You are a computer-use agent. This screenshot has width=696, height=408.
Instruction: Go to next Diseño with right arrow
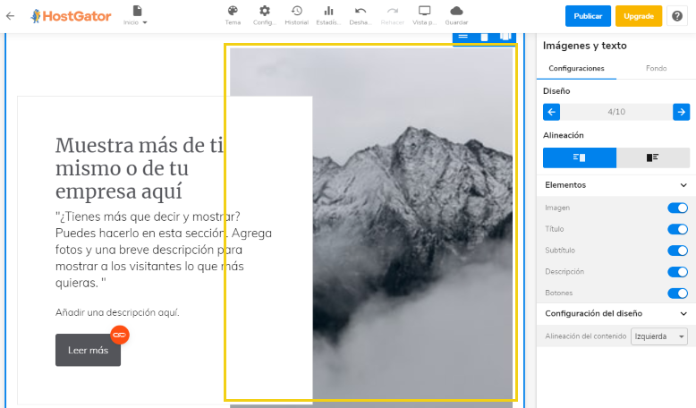coord(682,112)
